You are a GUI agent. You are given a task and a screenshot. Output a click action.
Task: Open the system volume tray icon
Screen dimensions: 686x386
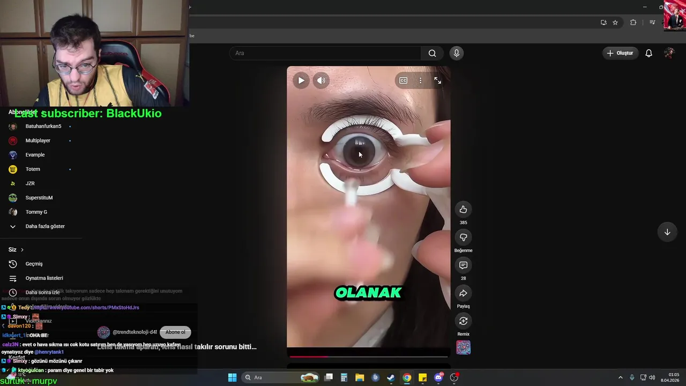[652, 377]
